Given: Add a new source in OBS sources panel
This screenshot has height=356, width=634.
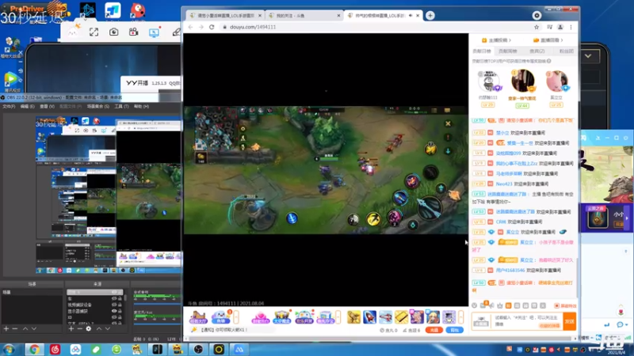Looking at the screenshot, I should (71, 328).
